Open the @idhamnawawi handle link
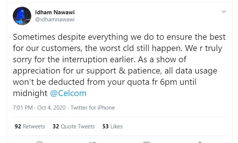 click(55, 20)
